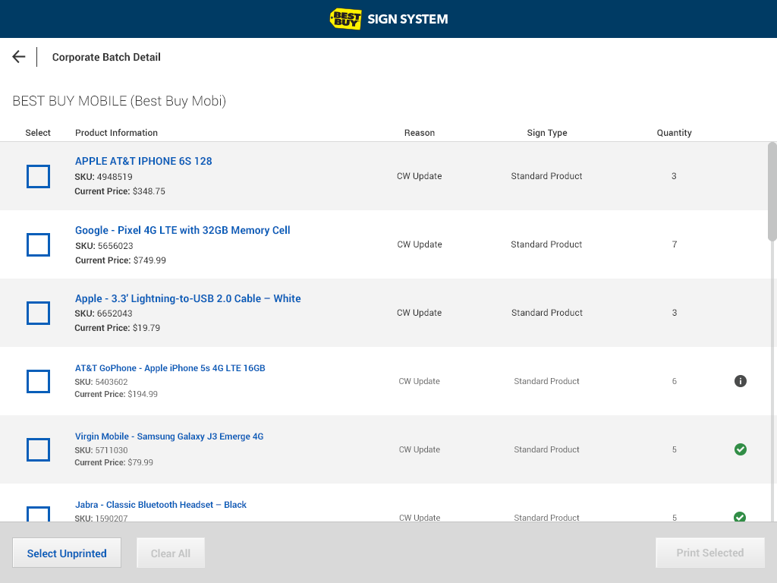
Task: Click green checkmark on Virgin Mobile row
Action: click(x=741, y=449)
